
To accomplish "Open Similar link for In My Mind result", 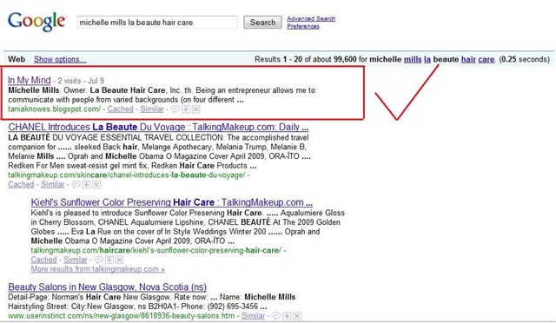I will [x=152, y=109].
